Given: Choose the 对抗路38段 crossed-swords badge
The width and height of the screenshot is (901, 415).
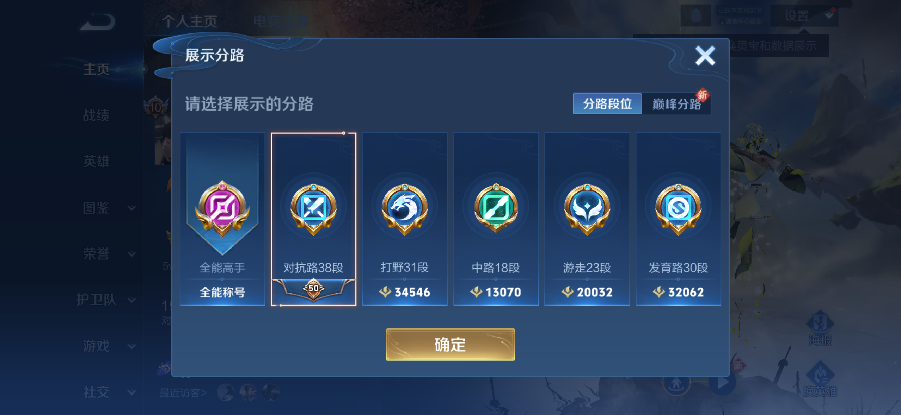Looking at the screenshot, I should [x=313, y=209].
